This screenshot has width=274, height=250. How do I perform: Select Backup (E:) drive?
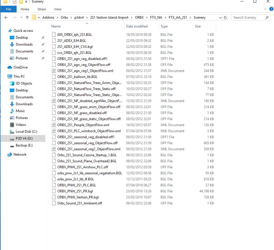coord(24,145)
